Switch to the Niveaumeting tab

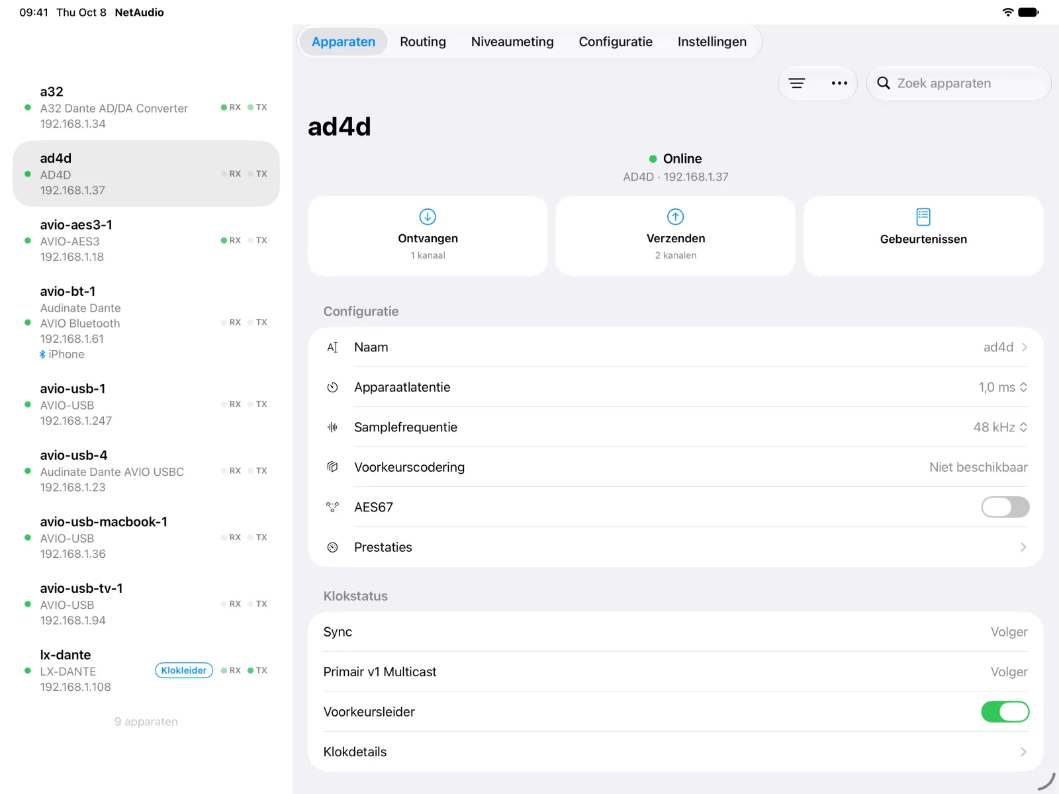(x=512, y=42)
